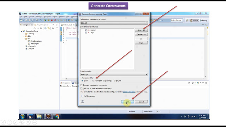Select the public access modifier
The image size is (226, 127).
82,81
